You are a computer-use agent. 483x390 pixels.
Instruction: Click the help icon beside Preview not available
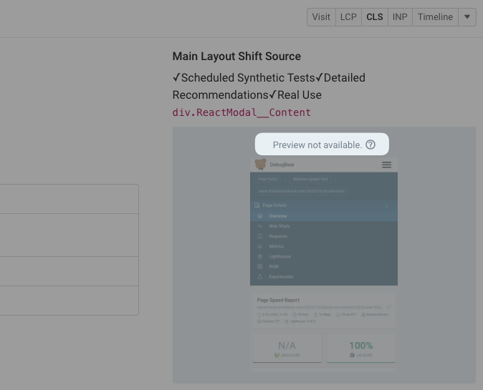370,145
